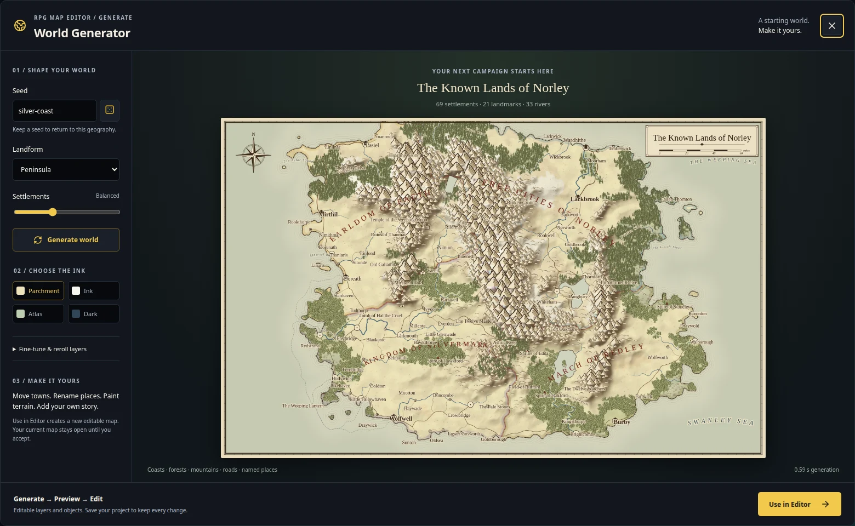The height and width of the screenshot is (526, 855).
Task: Click the World Generator logo icon
Action: click(x=20, y=26)
